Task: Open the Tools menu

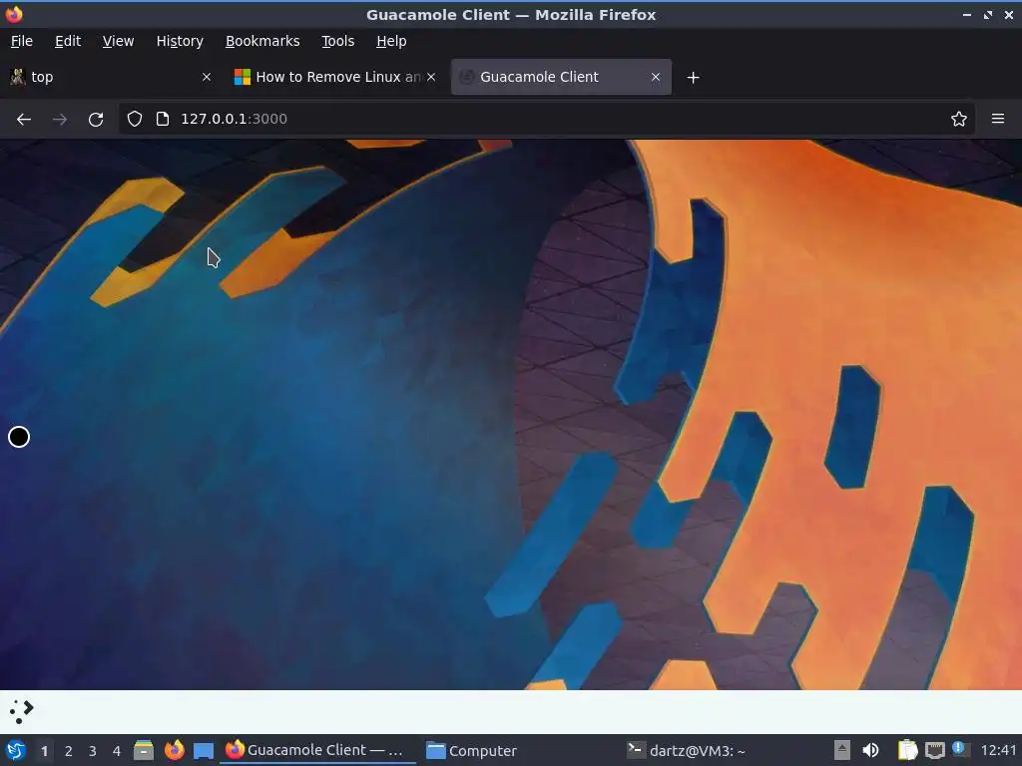Action: pyautogui.click(x=337, y=41)
